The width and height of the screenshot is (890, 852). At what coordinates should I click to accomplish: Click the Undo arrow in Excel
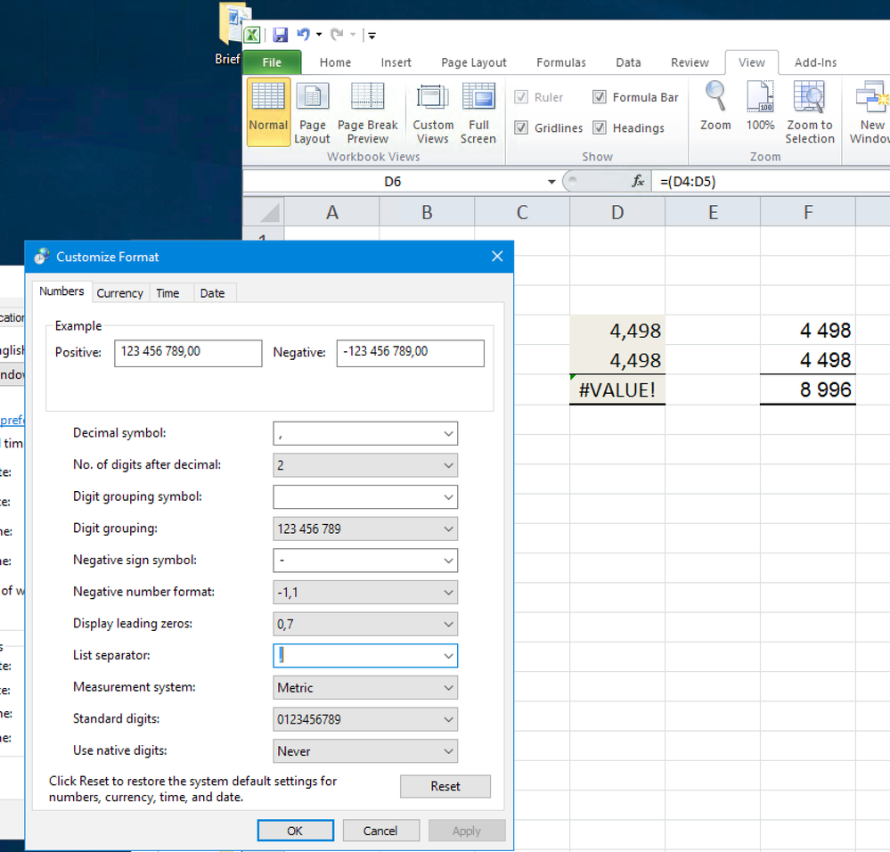[x=304, y=35]
